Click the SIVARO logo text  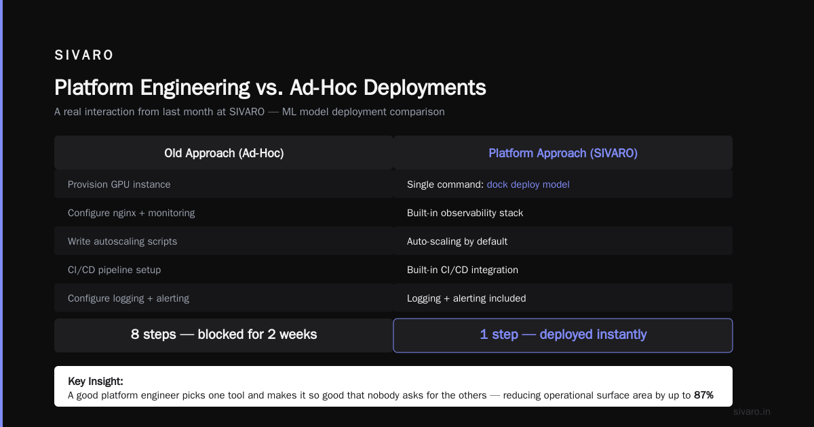(84, 56)
